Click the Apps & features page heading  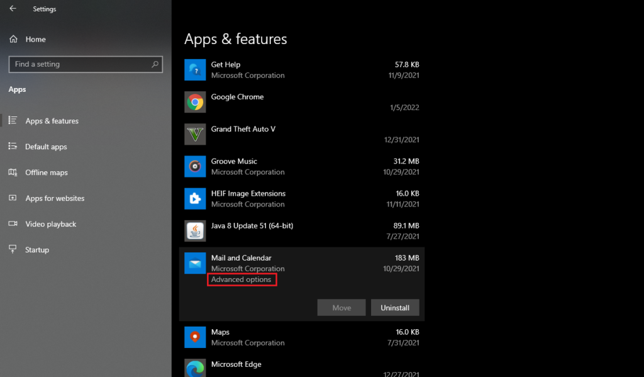click(x=236, y=39)
